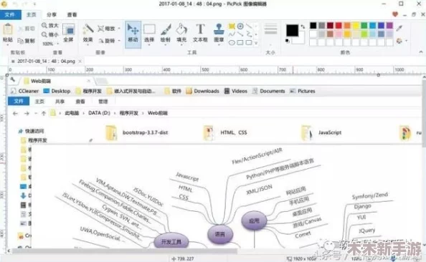Select the Draw (绘制) brush tool
Screen dimensions: 426x262
(165, 33)
